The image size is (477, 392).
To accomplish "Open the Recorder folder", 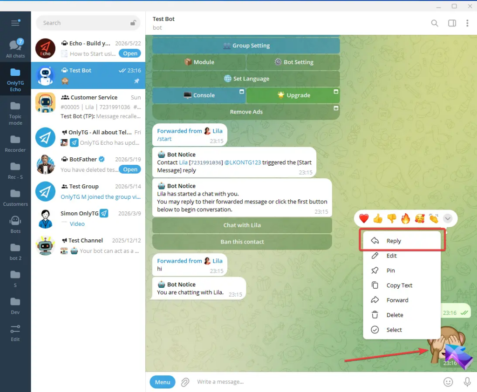I will coord(15,143).
